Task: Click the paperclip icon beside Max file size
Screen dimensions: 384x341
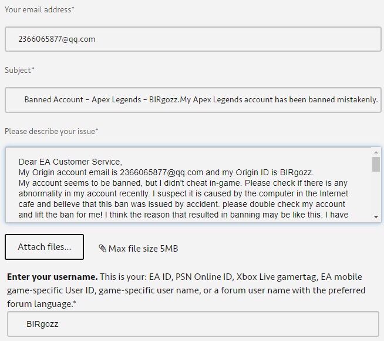Action: pos(102,248)
